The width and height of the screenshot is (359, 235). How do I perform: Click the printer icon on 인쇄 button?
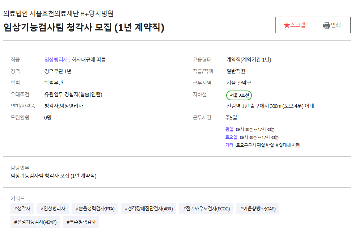pos(326,25)
